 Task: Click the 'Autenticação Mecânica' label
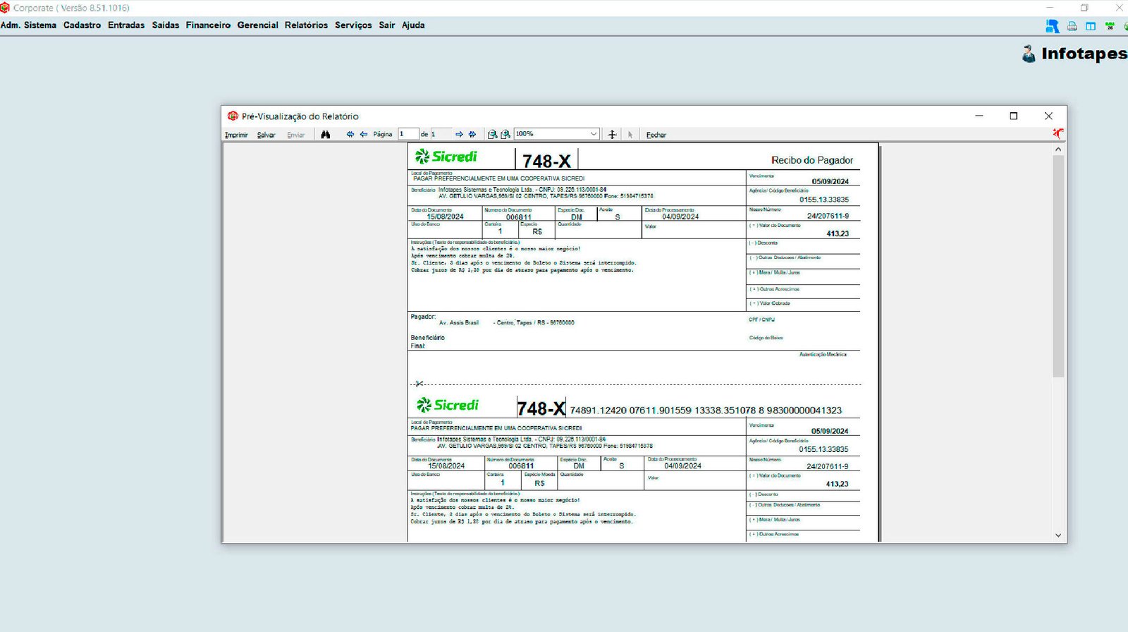823,355
